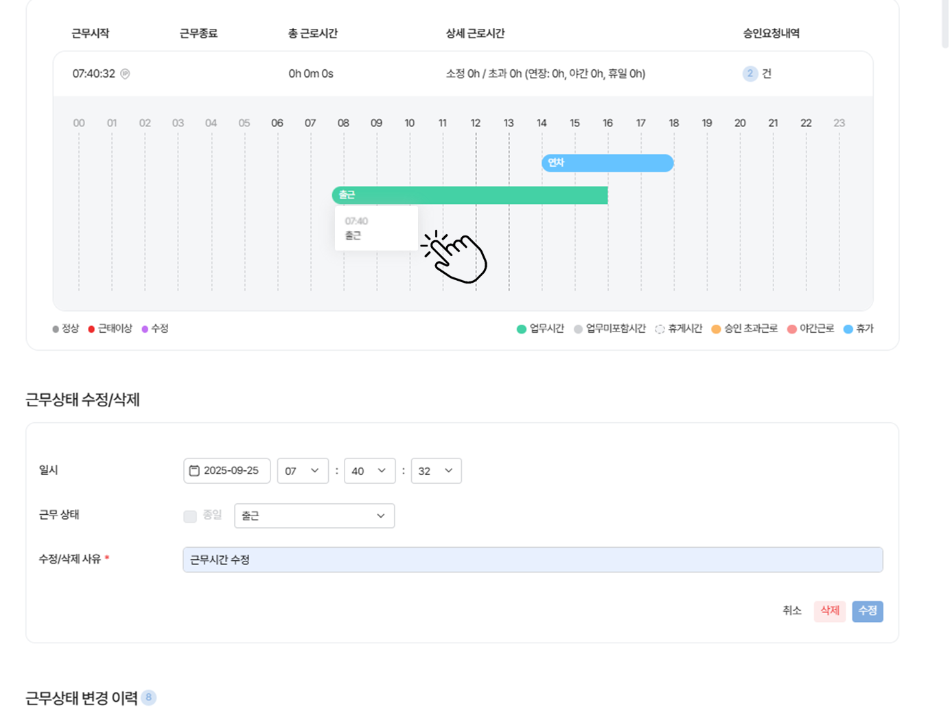Open the hour dropdown showing 07
This screenshot has width=952, height=718.
pyautogui.click(x=303, y=471)
